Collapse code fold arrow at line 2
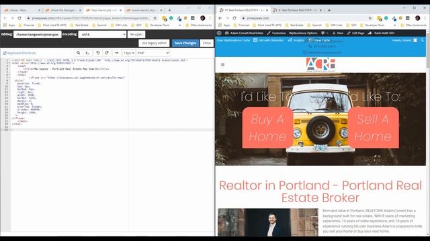Screen dimensions: 430x241 point(9,63)
